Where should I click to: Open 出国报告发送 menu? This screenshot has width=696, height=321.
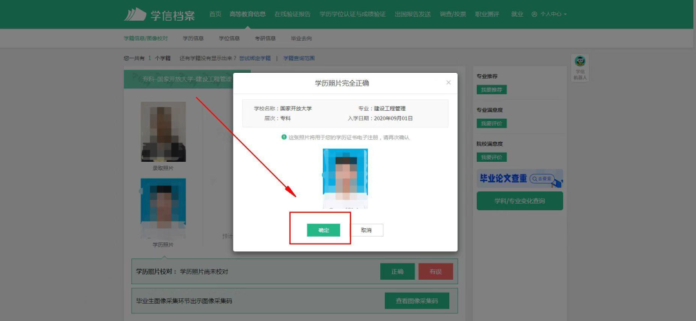tap(413, 14)
